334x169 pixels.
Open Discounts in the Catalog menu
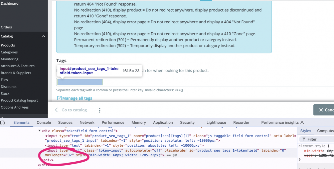9,87
